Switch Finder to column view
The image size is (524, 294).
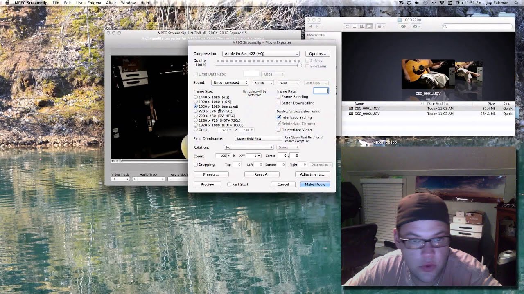[362, 26]
